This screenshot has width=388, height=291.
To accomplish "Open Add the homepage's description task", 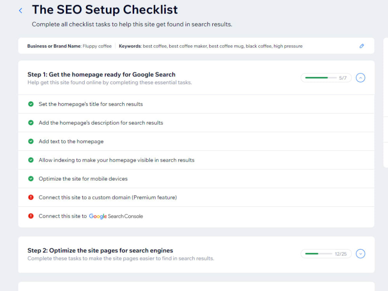I will [x=196, y=123].
